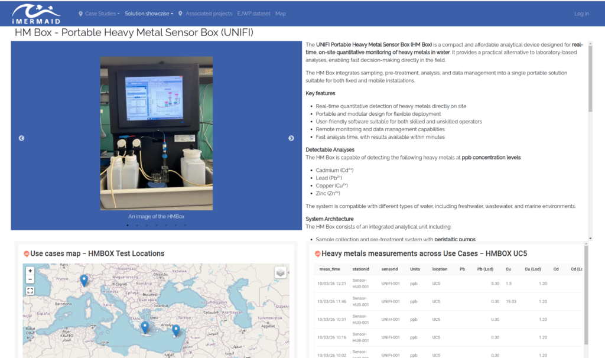This screenshot has height=358, width=605.
Task: Zoom in on the use cases map
Action: click(x=30, y=271)
